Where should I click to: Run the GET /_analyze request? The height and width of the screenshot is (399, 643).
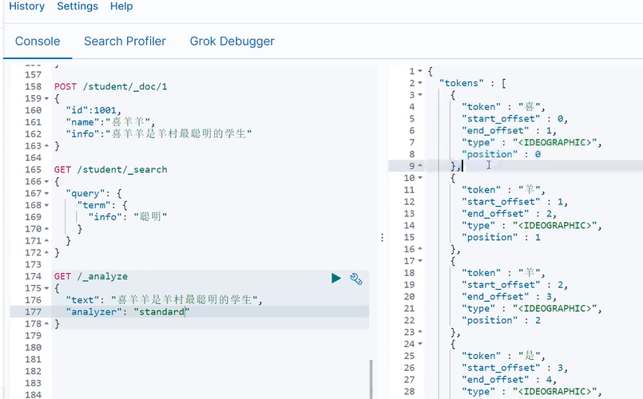[335, 279]
